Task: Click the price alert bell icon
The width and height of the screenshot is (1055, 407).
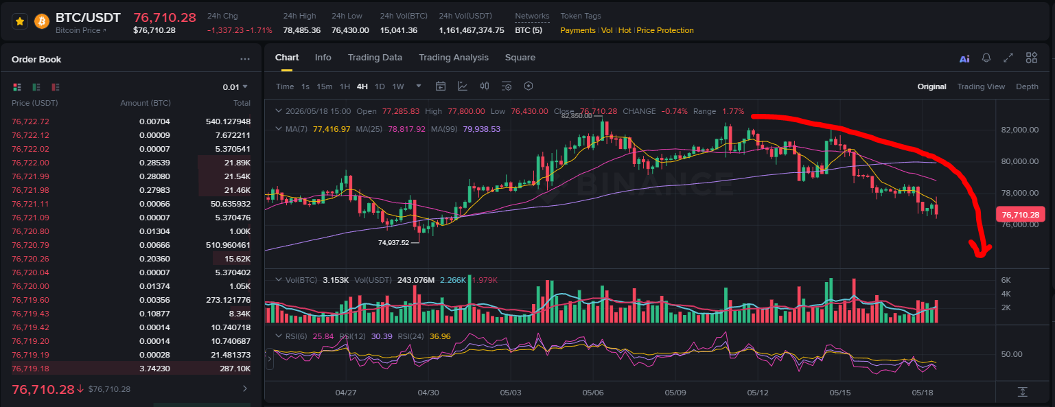Action: point(986,58)
